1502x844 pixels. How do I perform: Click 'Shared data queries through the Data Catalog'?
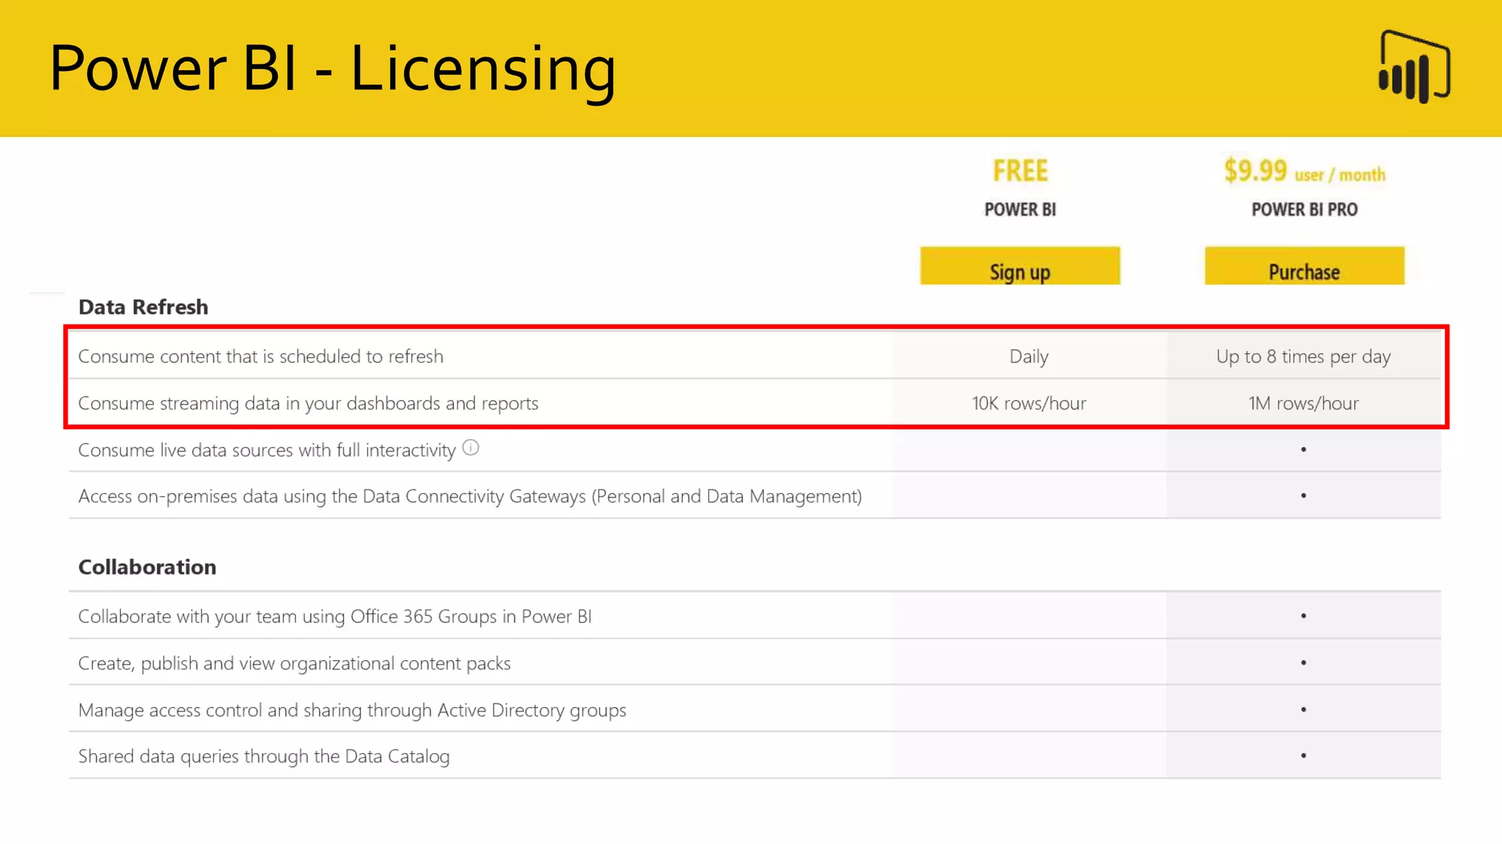coord(264,756)
